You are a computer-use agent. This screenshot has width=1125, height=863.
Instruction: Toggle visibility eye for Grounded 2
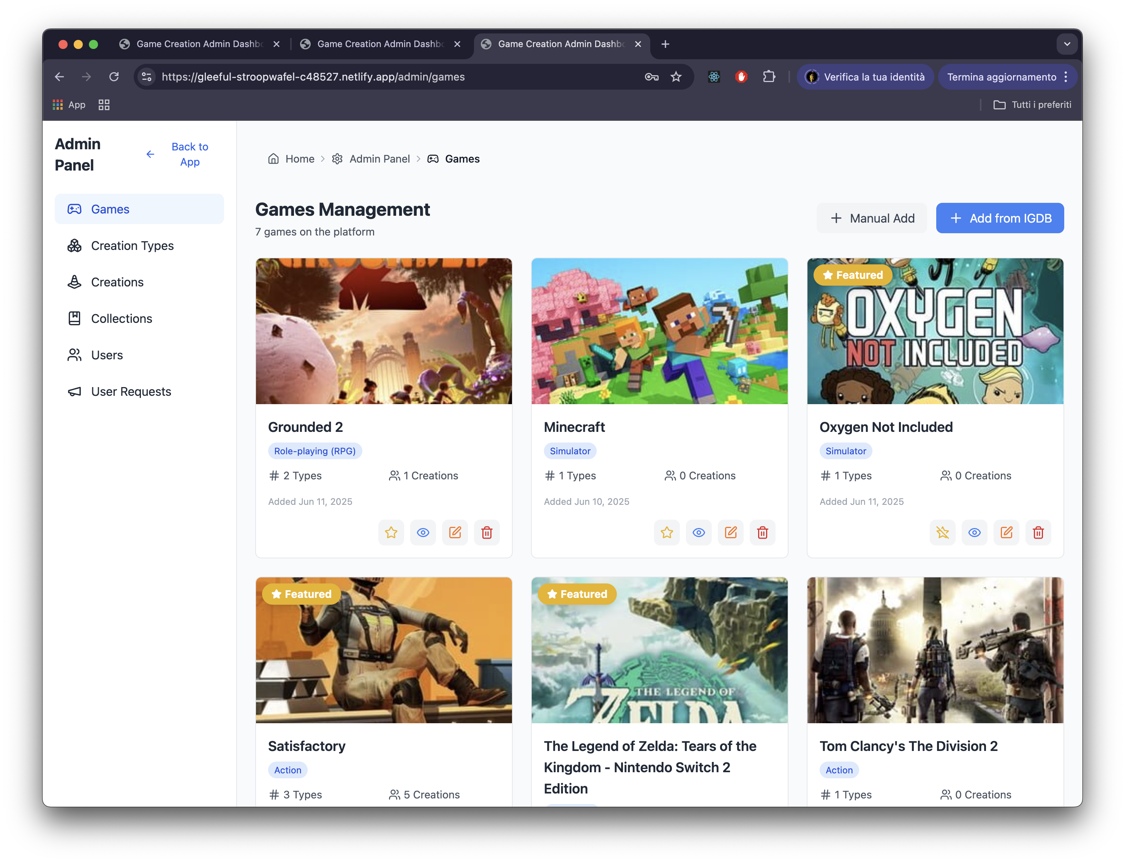coord(423,532)
